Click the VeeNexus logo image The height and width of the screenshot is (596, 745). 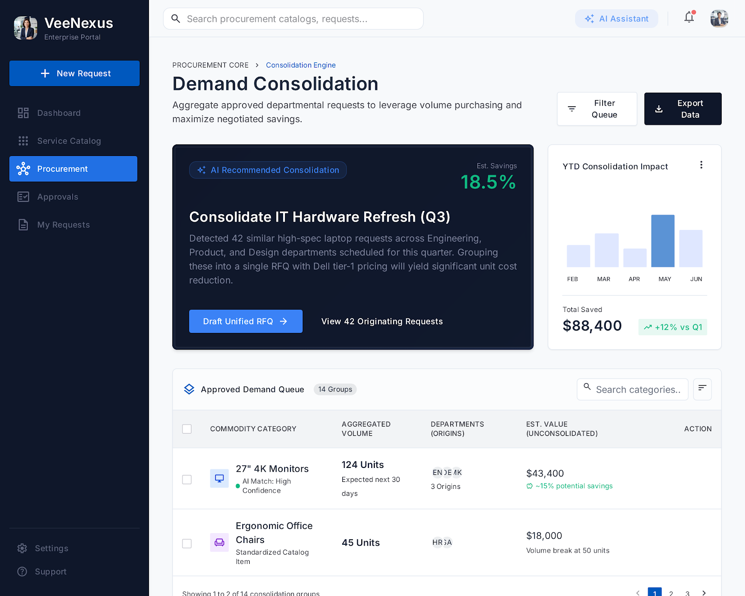(x=26, y=28)
